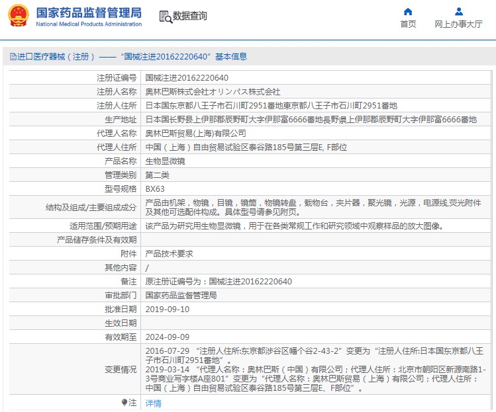This screenshot has height=412, width=496.
Task: Click approving department 国家药品监督管理局 cell
Action: coord(181,296)
